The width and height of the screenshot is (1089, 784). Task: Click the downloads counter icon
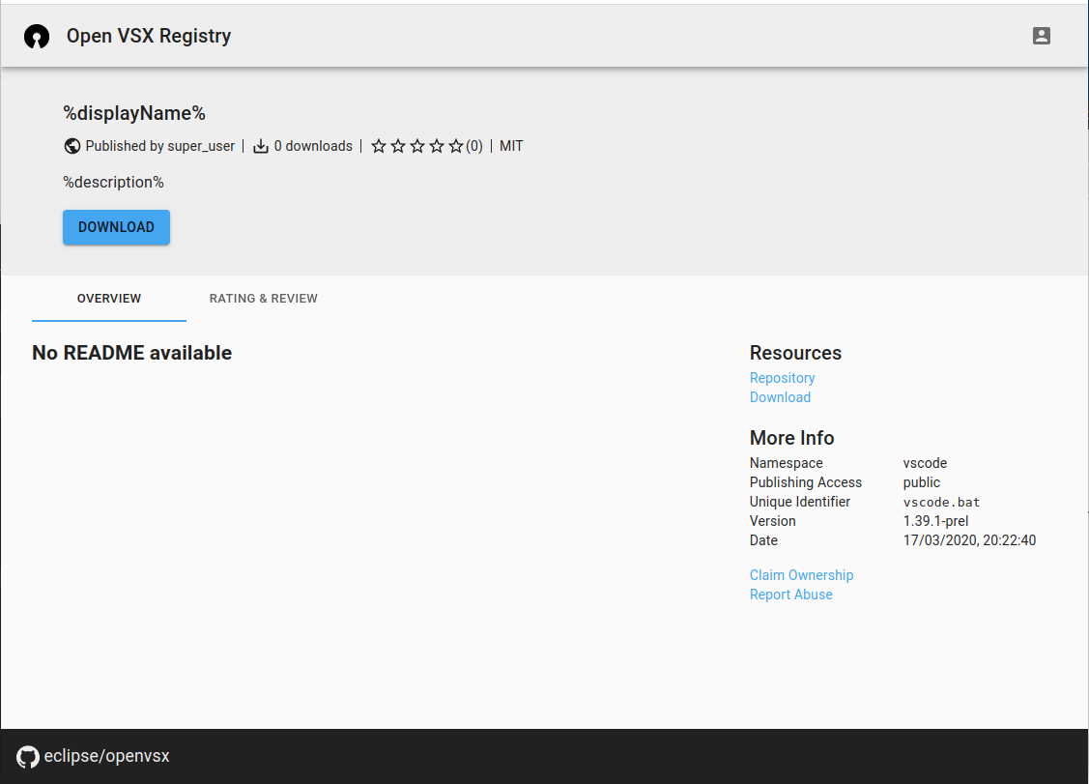tap(260, 145)
